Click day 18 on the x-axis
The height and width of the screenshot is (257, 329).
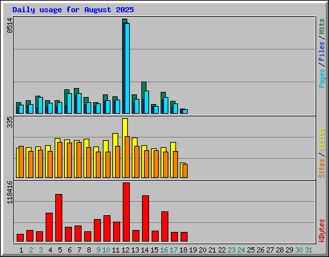[x=183, y=250]
